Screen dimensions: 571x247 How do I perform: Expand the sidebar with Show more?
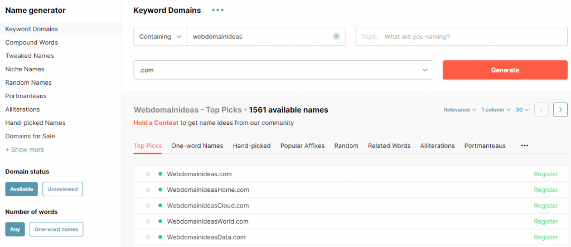(x=25, y=149)
